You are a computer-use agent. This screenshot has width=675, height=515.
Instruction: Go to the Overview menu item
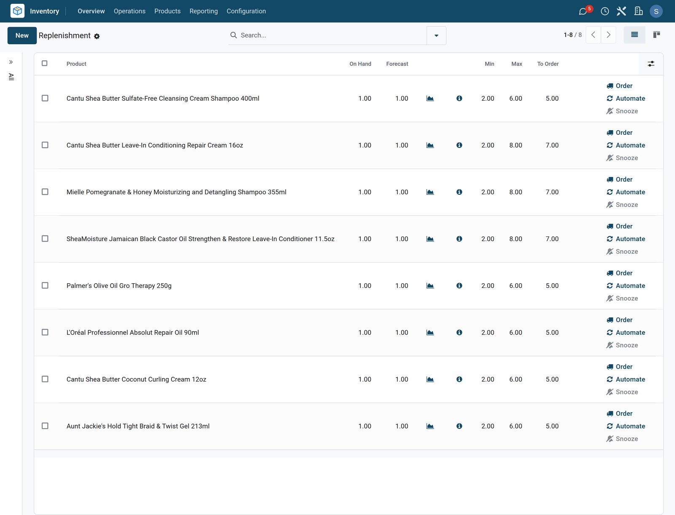click(x=91, y=11)
